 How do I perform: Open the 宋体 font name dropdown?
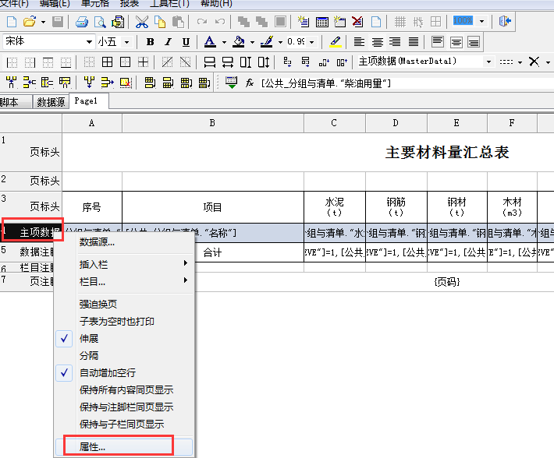coord(88,42)
